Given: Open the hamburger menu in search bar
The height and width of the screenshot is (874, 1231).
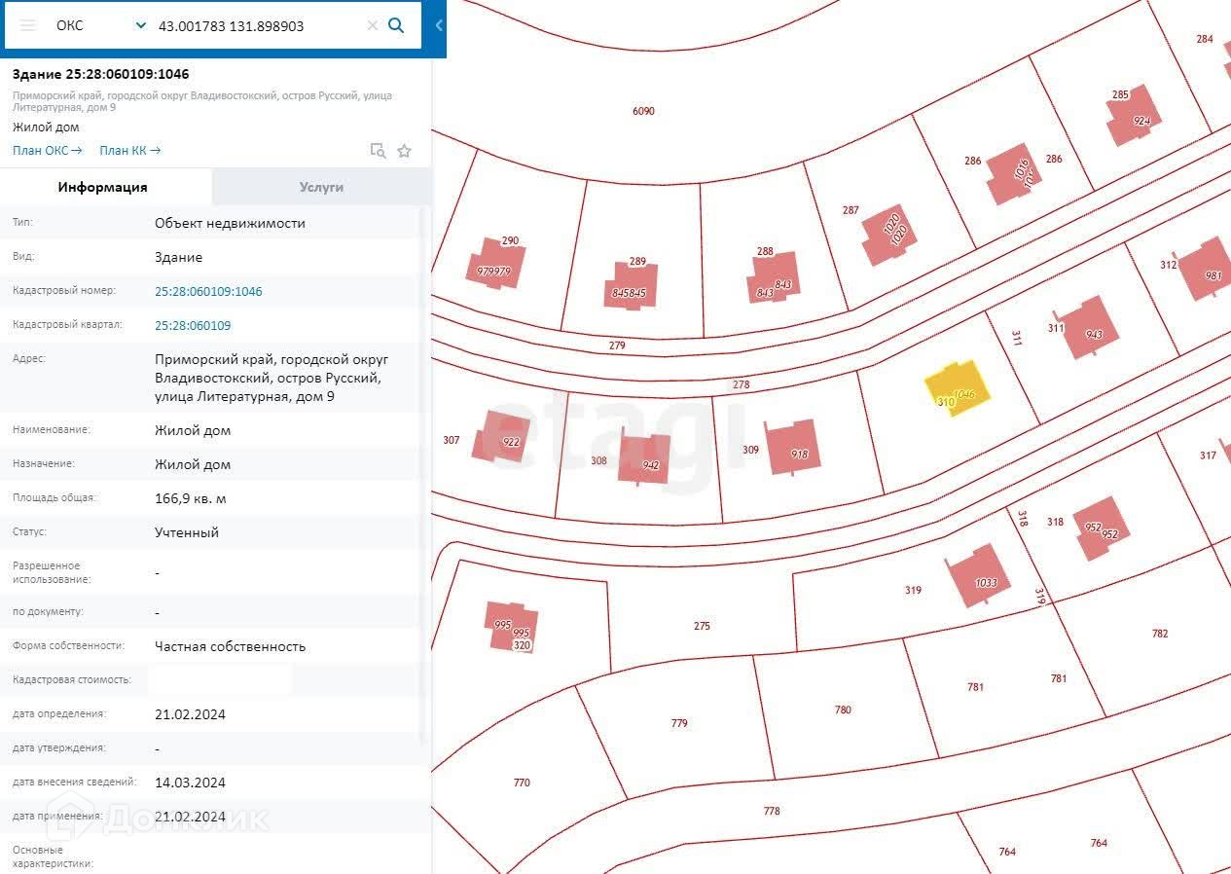Looking at the screenshot, I should (28, 25).
